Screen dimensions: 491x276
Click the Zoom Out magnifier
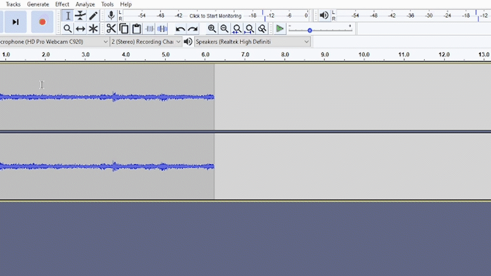coord(224,29)
